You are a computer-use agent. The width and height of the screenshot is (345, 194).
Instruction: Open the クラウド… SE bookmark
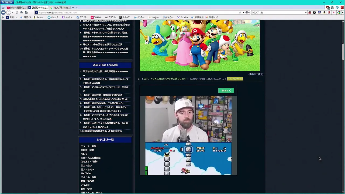[111, 17]
